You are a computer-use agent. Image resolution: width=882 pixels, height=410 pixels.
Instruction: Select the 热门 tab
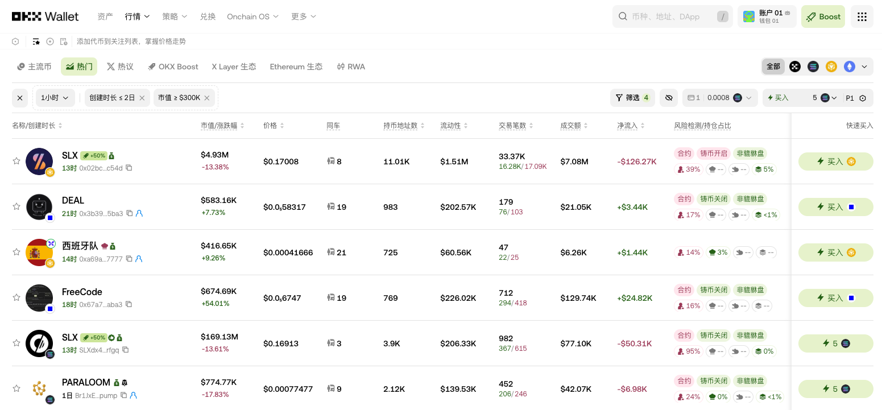click(79, 67)
